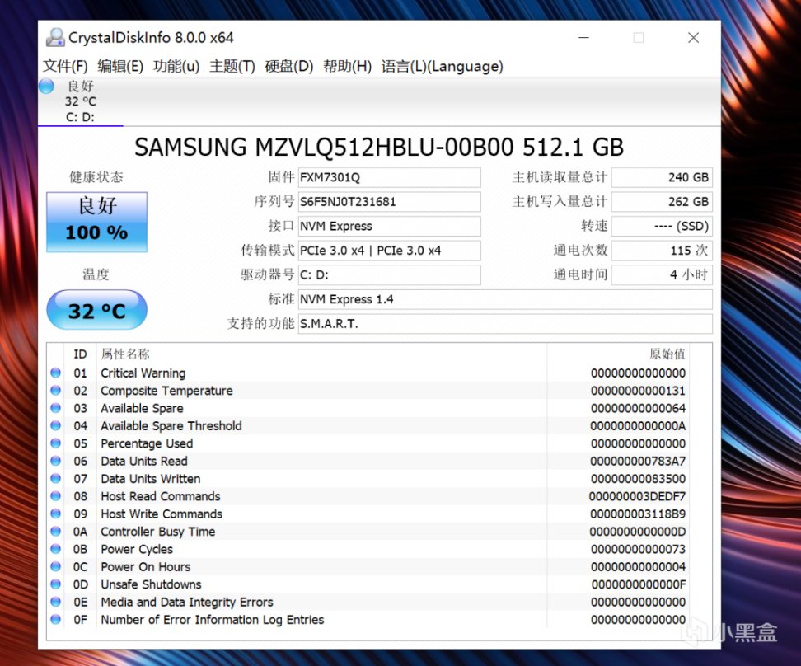Click the serial number field S6F5NJ0T231681
Image resolution: width=801 pixels, height=666 pixels.
click(389, 201)
